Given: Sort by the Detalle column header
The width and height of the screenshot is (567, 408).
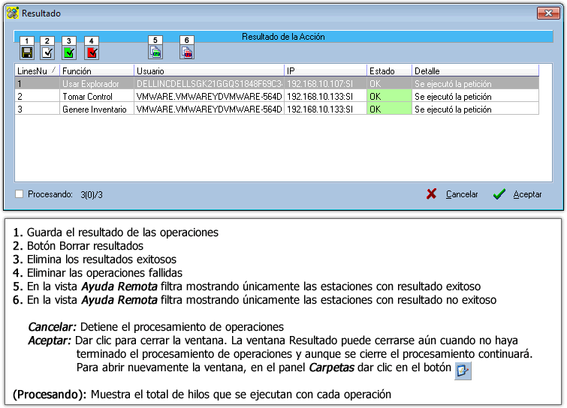Looking at the screenshot, I should [x=475, y=70].
